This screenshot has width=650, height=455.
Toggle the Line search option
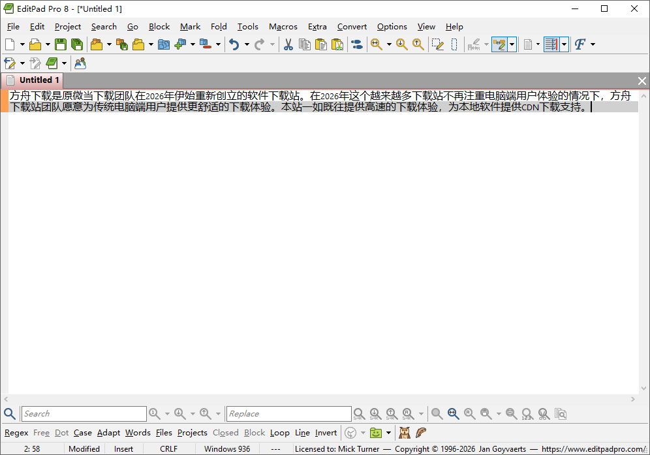tap(303, 433)
